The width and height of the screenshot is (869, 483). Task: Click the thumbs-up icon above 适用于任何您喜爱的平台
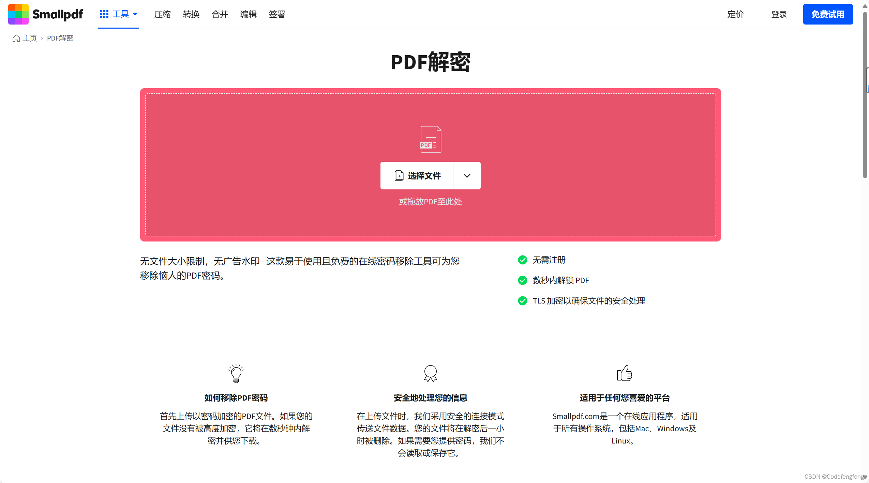pos(625,373)
